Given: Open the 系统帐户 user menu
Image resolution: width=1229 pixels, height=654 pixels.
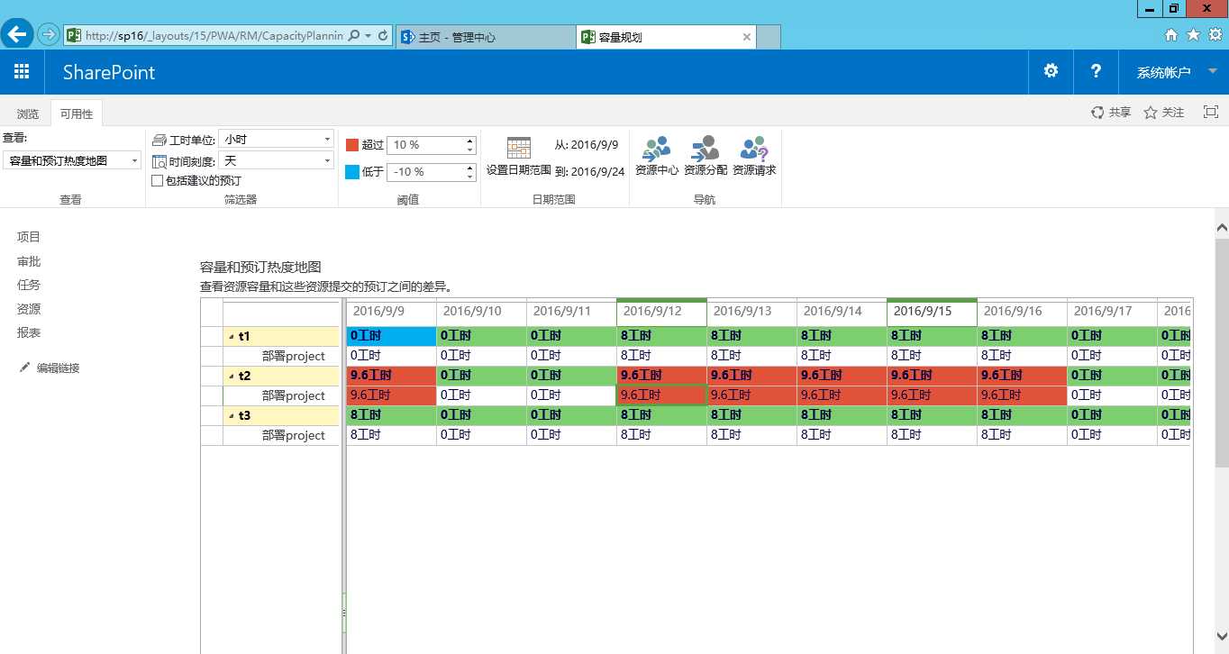Looking at the screenshot, I should pyautogui.click(x=1174, y=72).
